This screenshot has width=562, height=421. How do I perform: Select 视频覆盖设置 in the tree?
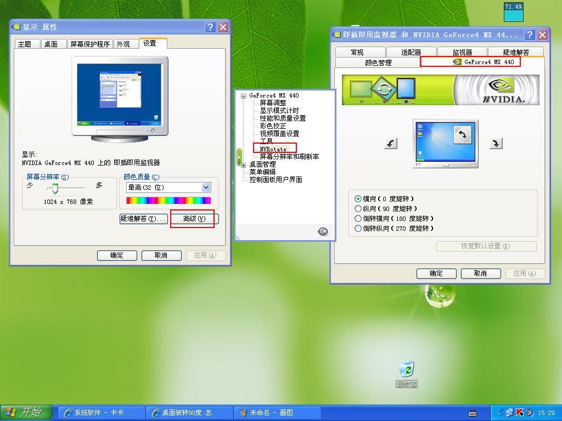pos(279,134)
